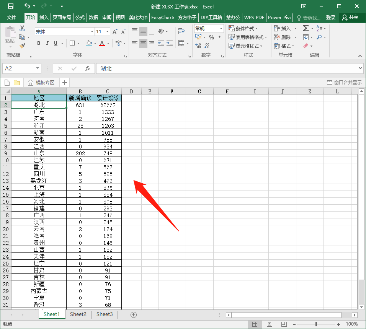Toggle Italic formatting
The height and width of the screenshot is (329, 366).
click(47, 43)
